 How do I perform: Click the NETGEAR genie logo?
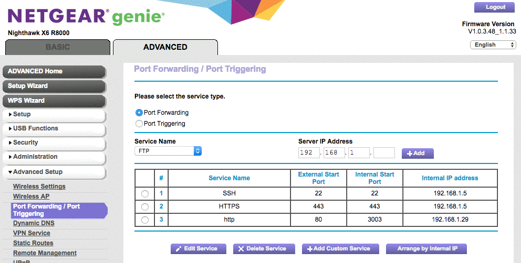pyautogui.click(x=86, y=17)
